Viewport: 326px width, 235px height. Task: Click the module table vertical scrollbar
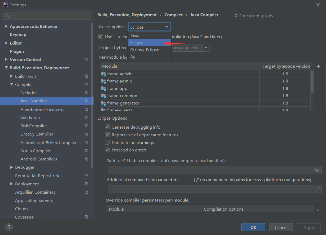click(x=312, y=82)
